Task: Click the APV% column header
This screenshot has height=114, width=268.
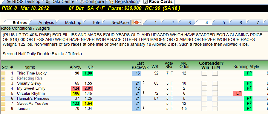Action: coord(75,67)
